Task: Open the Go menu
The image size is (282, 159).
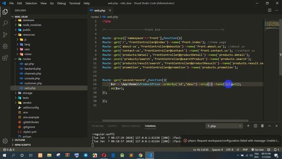Action: point(52,3)
